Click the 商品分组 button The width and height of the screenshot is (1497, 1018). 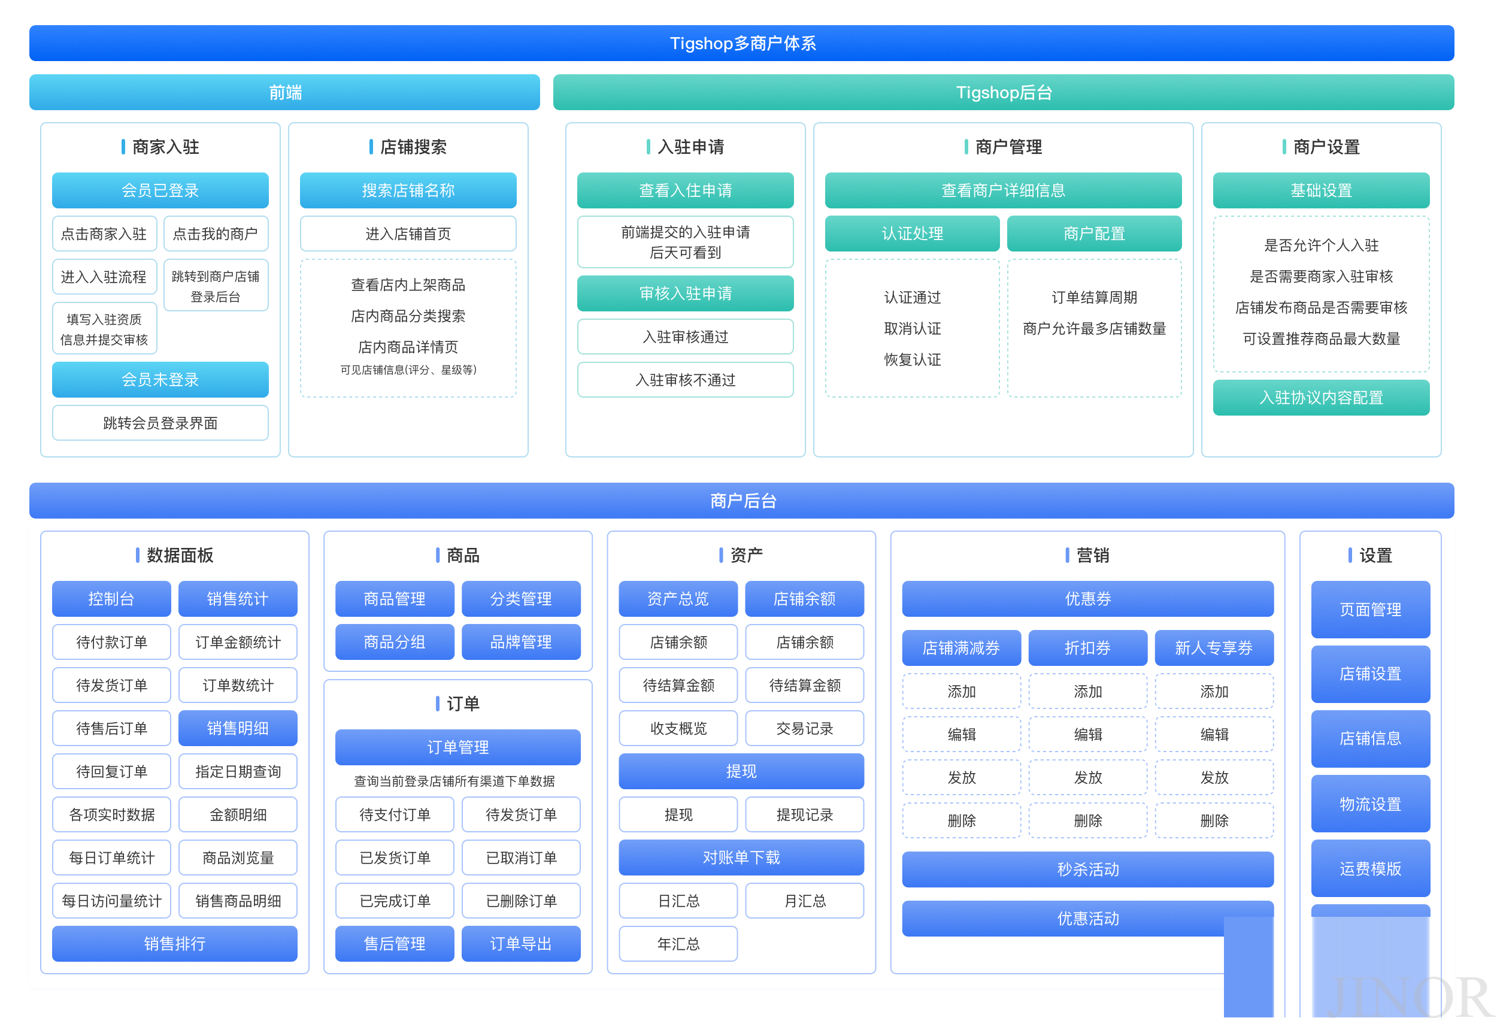[395, 642]
